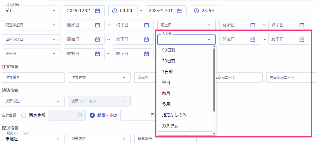Click calendar icon for order start date 2025-12-01
The image size is (317, 143).
click(x=97, y=11)
